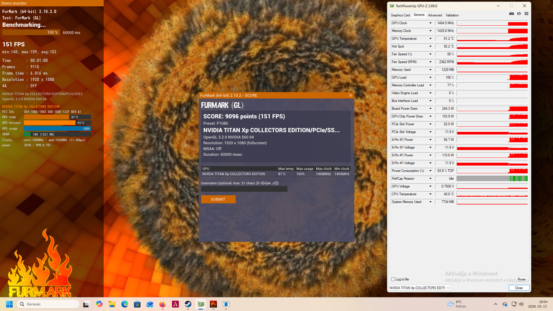The image size is (553, 311).
Task: Open the NVIDIA TITAN Xp device selector
Action: [x=419, y=288]
